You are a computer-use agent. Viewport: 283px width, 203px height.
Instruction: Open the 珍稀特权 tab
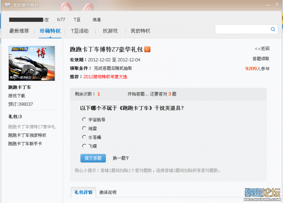pos(50,31)
